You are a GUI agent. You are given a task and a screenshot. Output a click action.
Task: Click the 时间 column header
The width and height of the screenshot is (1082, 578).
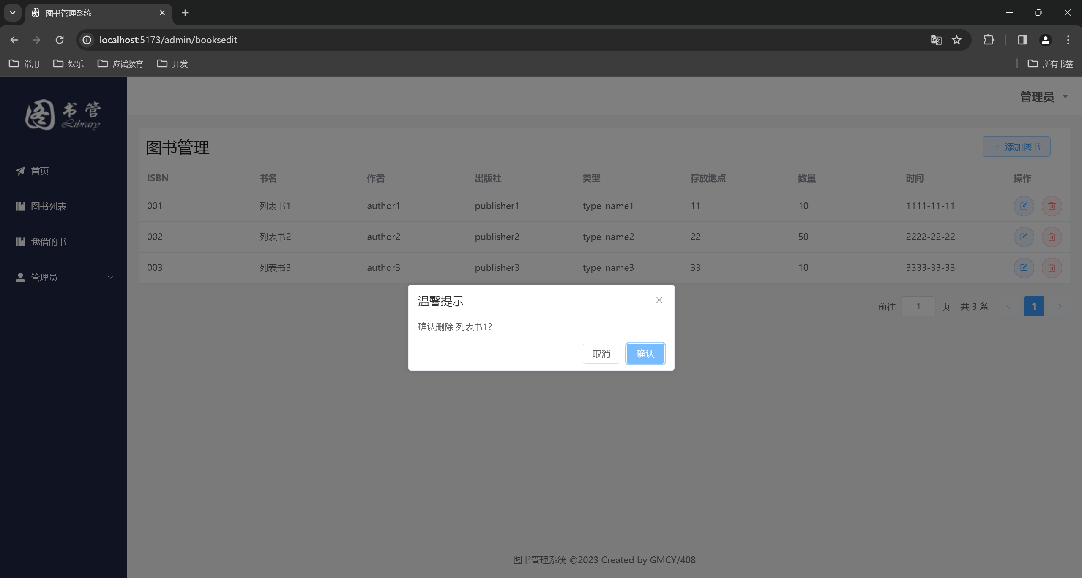pos(915,178)
